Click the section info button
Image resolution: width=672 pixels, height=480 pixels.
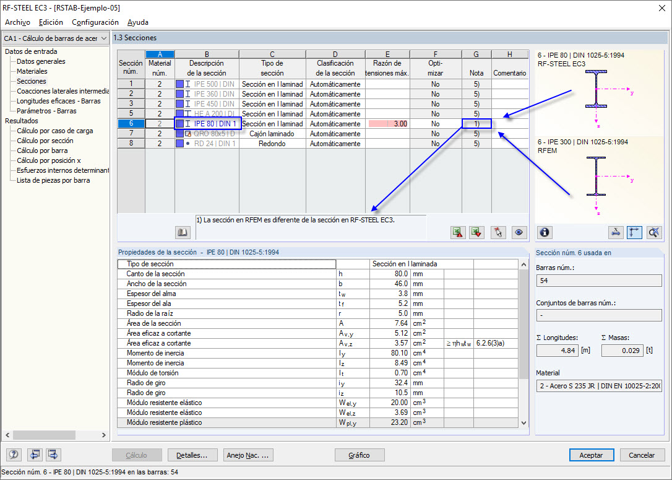(x=543, y=232)
